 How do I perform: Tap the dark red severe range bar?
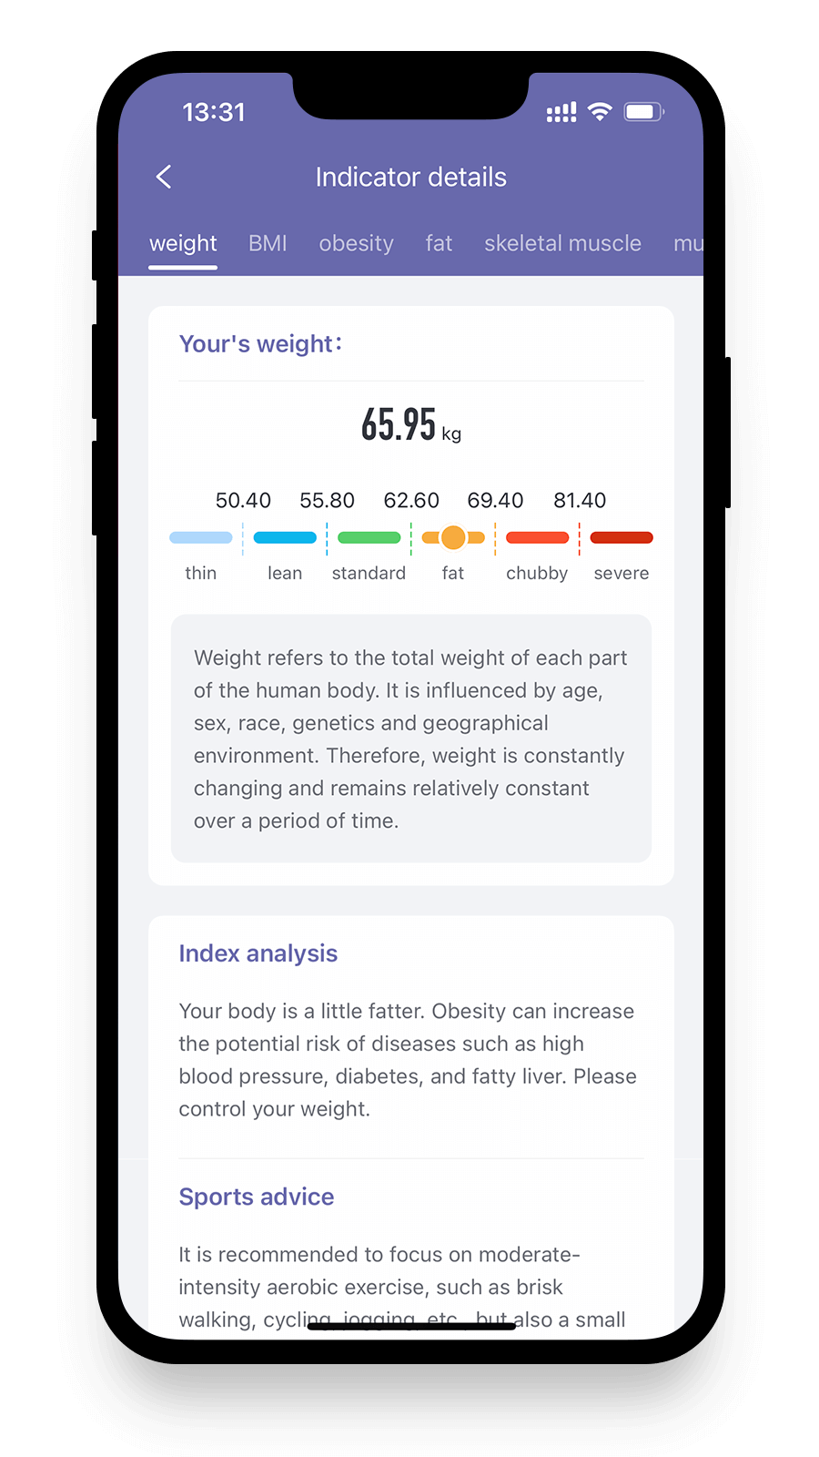(x=622, y=537)
